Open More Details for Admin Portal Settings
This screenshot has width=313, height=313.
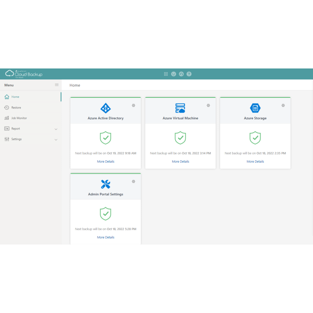pyautogui.click(x=106, y=237)
